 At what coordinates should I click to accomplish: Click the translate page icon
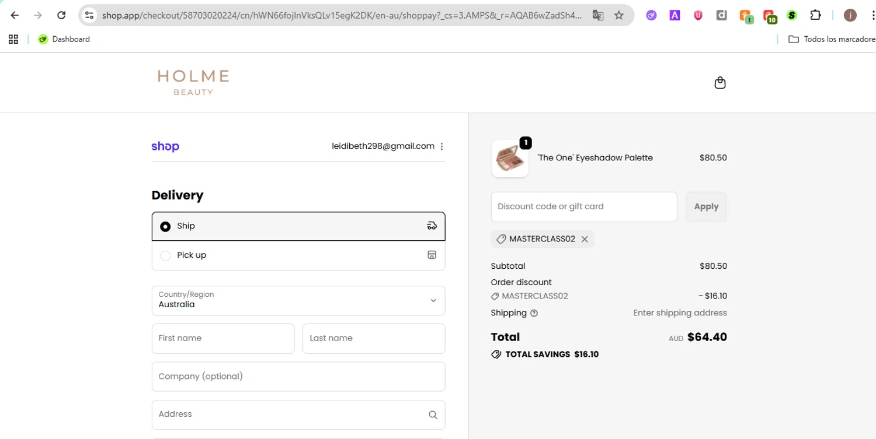click(597, 16)
